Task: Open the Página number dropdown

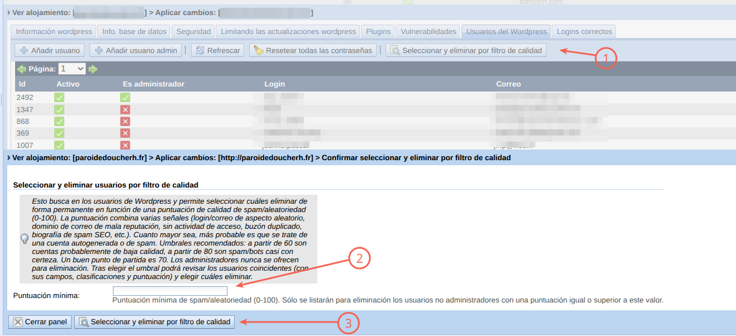Action: click(72, 69)
